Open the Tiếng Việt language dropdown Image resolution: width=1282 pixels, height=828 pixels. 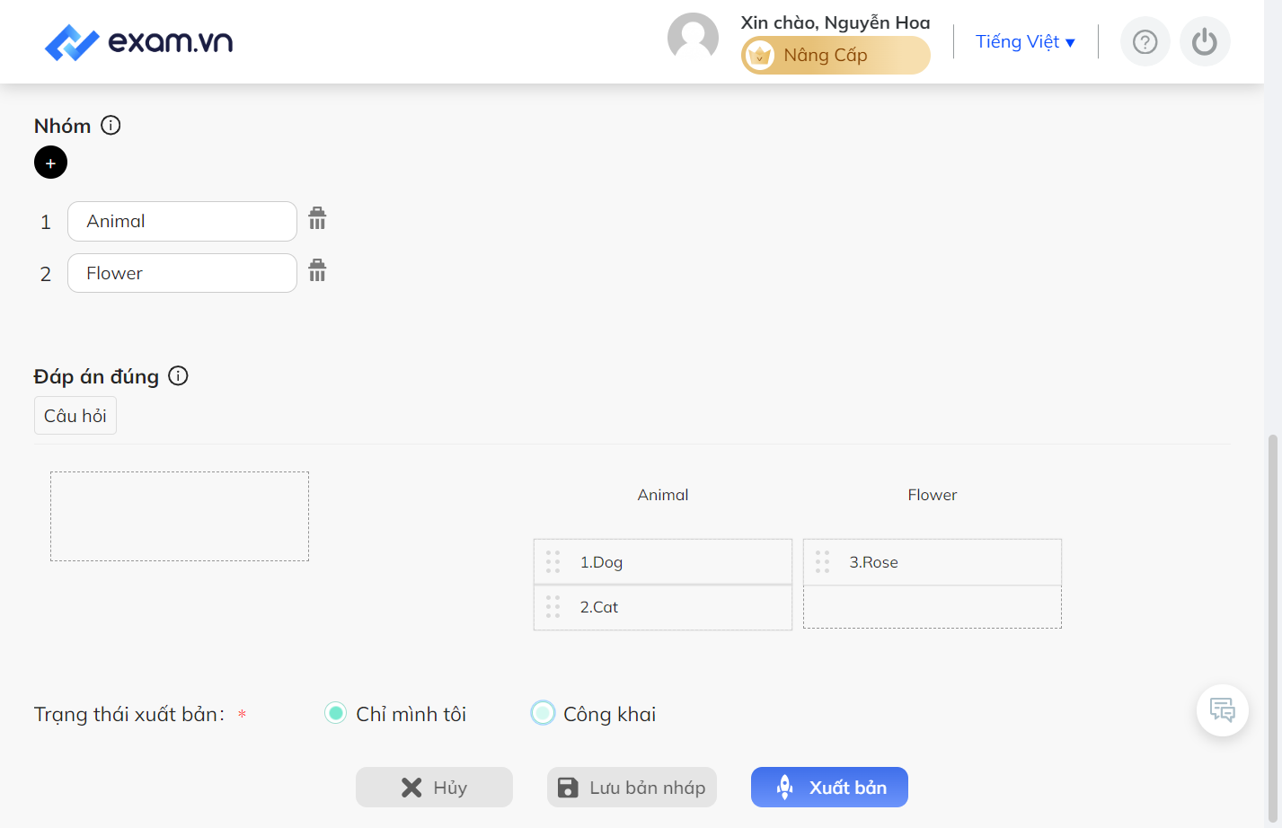pyautogui.click(x=1025, y=41)
